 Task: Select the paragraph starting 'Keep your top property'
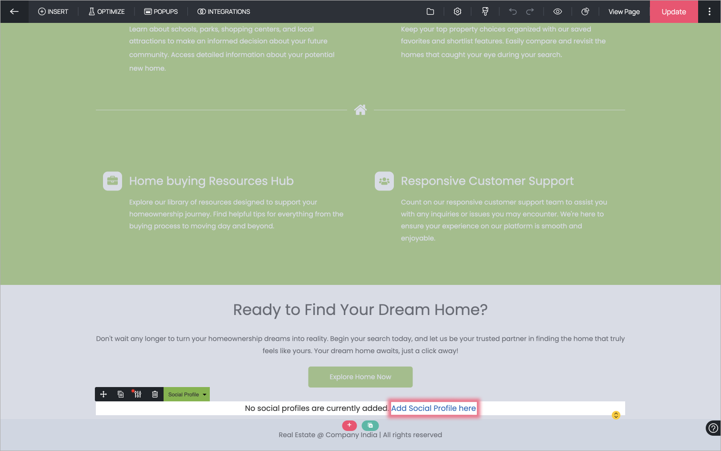click(503, 42)
